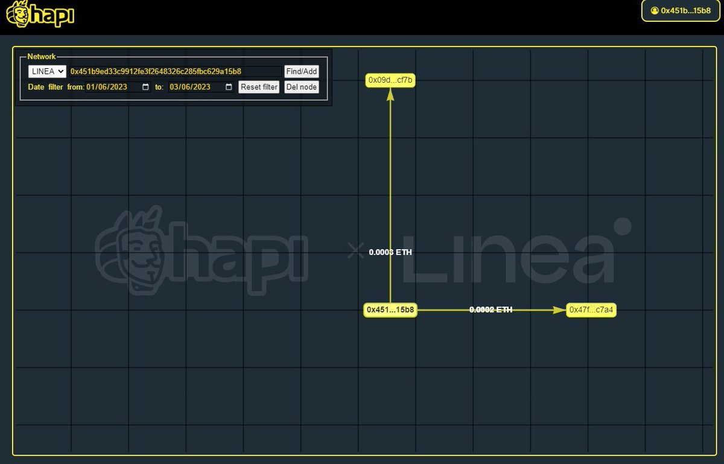Viewport: 724px width, 464px height.
Task: Click the 0.0003 ETH edge label
Action: [390, 252]
